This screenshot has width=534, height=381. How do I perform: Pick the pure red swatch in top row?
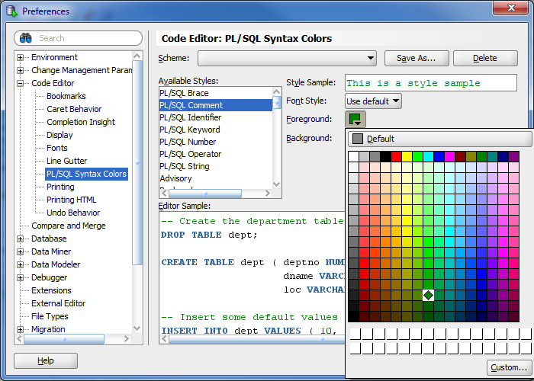coord(396,156)
